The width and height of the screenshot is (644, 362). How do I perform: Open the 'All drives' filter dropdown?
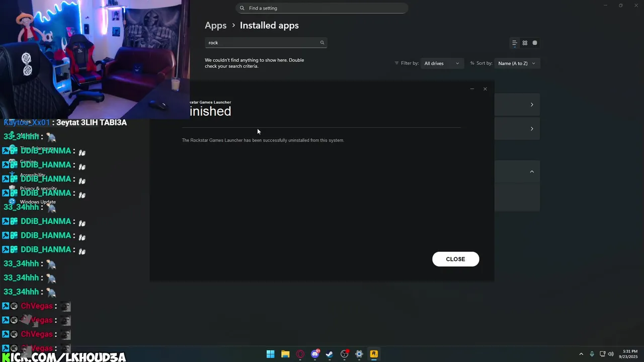coord(441,63)
